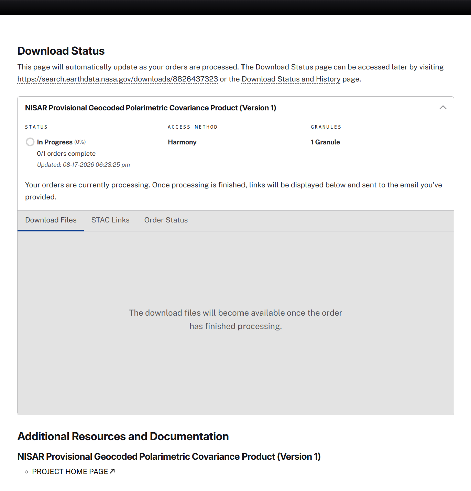Click the GRANULES column label
Viewport: 471px width, 491px height.
click(x=326, y=127)
